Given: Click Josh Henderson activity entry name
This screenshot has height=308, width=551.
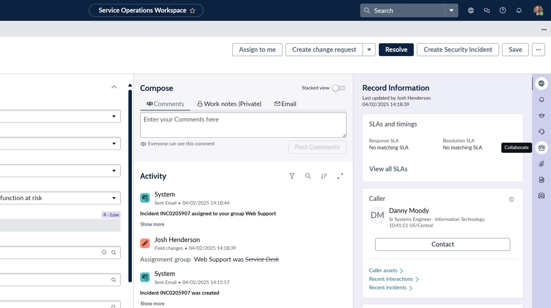Looking at the screenshot, I should pyautogui.click(x=177, y=240).
